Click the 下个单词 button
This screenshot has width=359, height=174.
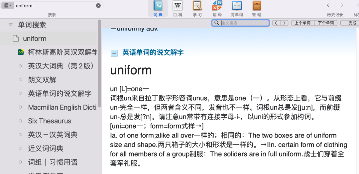tap(325, 23)
